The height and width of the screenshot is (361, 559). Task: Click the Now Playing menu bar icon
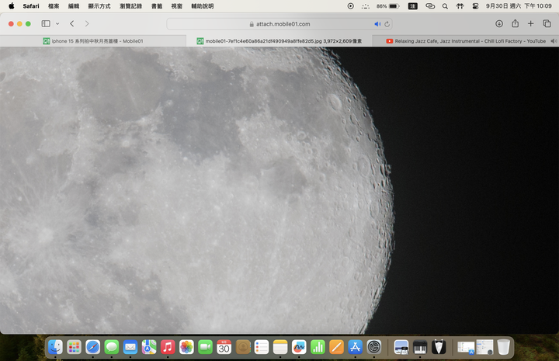click(351, 6)
